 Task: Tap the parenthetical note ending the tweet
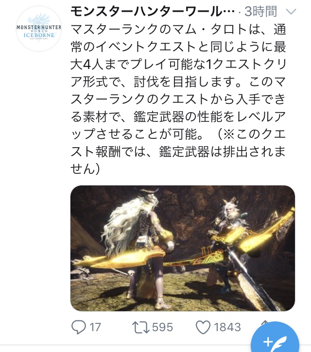(x=178, y=151)
